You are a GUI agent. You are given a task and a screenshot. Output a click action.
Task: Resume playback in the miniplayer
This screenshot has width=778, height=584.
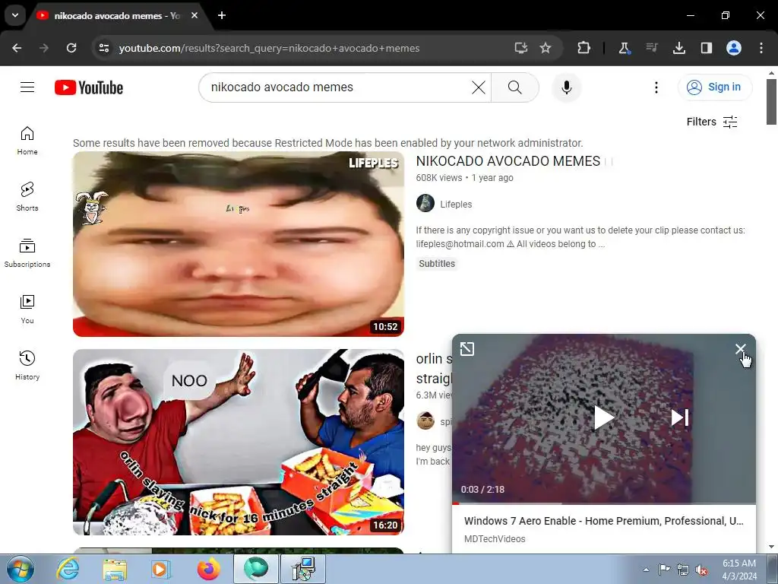click(x=603, y=417)
